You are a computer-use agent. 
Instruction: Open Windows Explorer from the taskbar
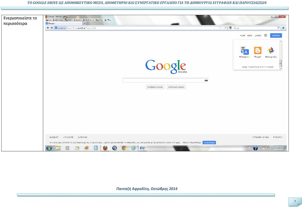(x=59, y=148)
